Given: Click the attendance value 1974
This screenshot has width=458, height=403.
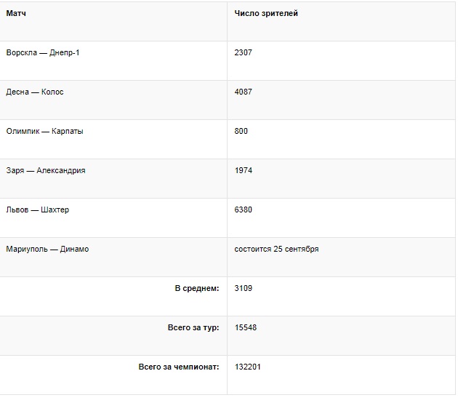Looking at the screenshot, I should (244, 171).
